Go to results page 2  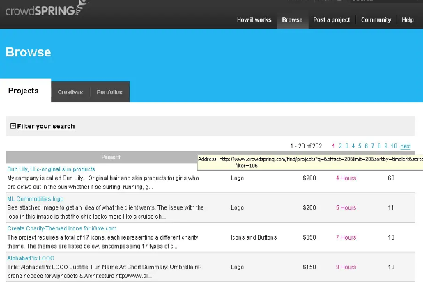click(340, 146)
